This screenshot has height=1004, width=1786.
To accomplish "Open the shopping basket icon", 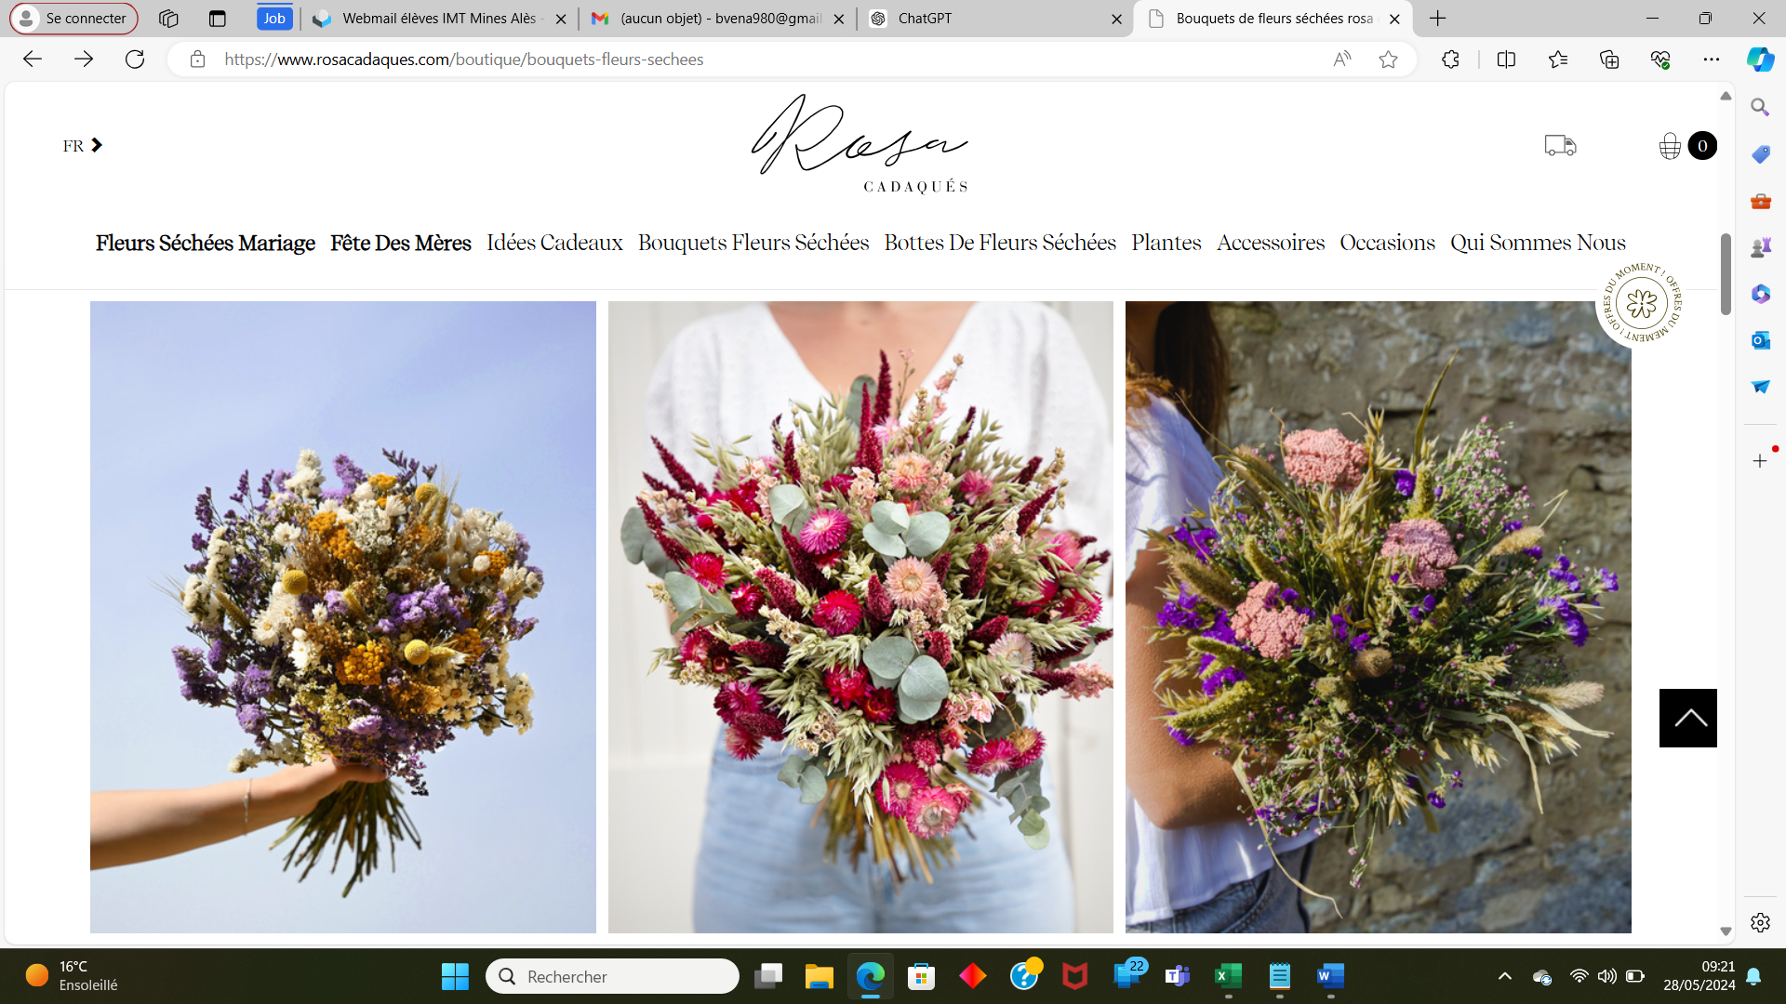I will pyautogui.click(x=1670, y=146).
